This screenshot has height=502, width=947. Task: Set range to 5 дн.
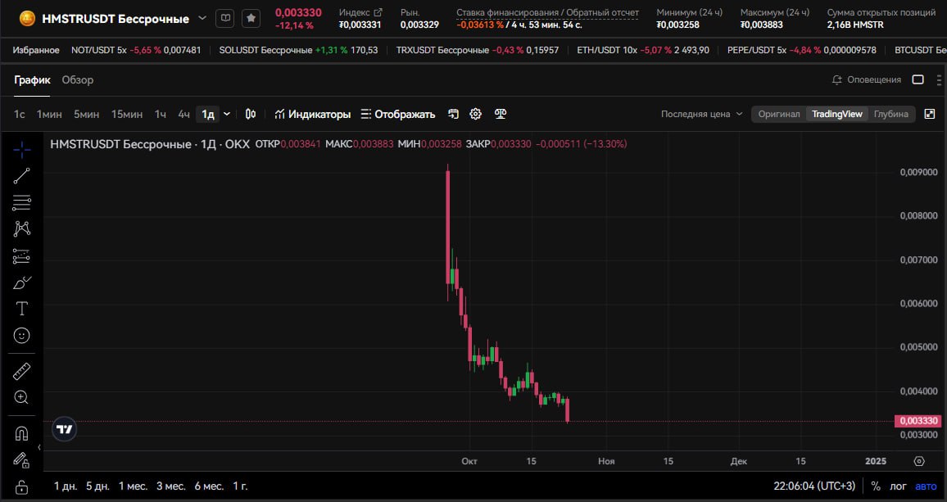point(97,486)
